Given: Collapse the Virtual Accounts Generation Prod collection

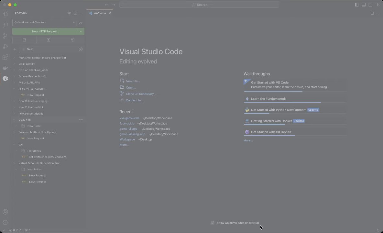Looking at the screenshot, I should (14, 163).
